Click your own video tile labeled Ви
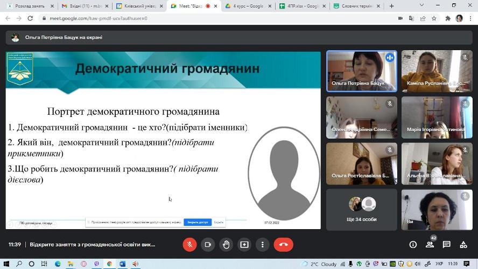The height and width of the screenshot is (269, 478). pos(437,210)
